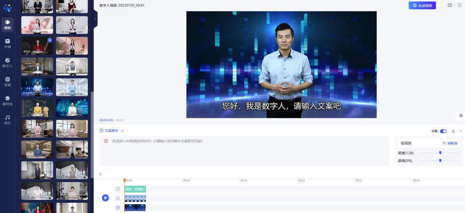Click the orange playhead marker at 00:00
465x213 pixels.
[124, 180]
